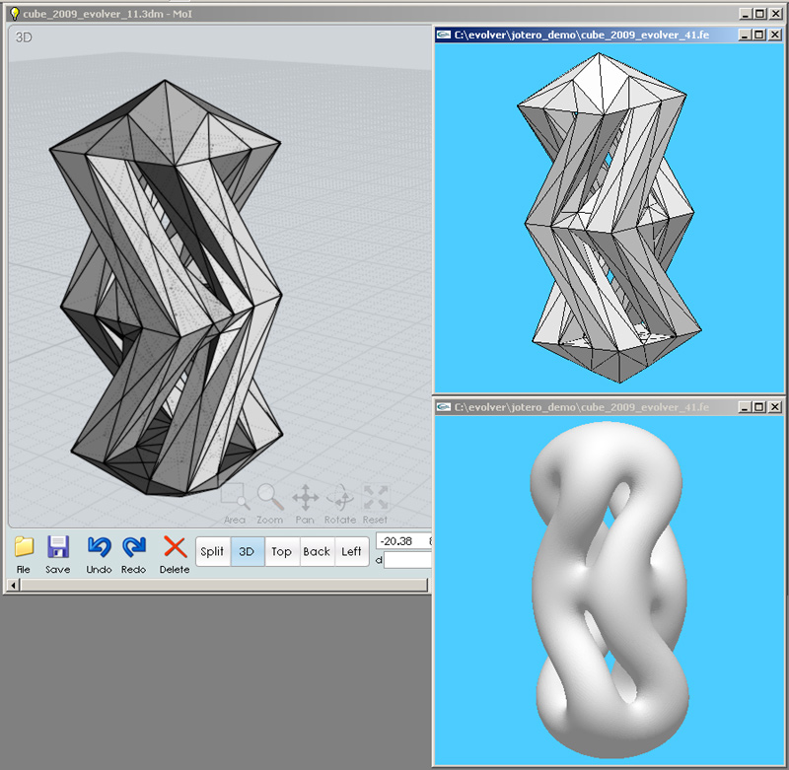This screenshot has width=789, height=770.
Task: Minimize the lower evolver graphics window
Action: (744, 406)
